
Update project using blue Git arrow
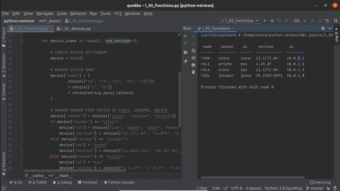[x=305, y=21]
